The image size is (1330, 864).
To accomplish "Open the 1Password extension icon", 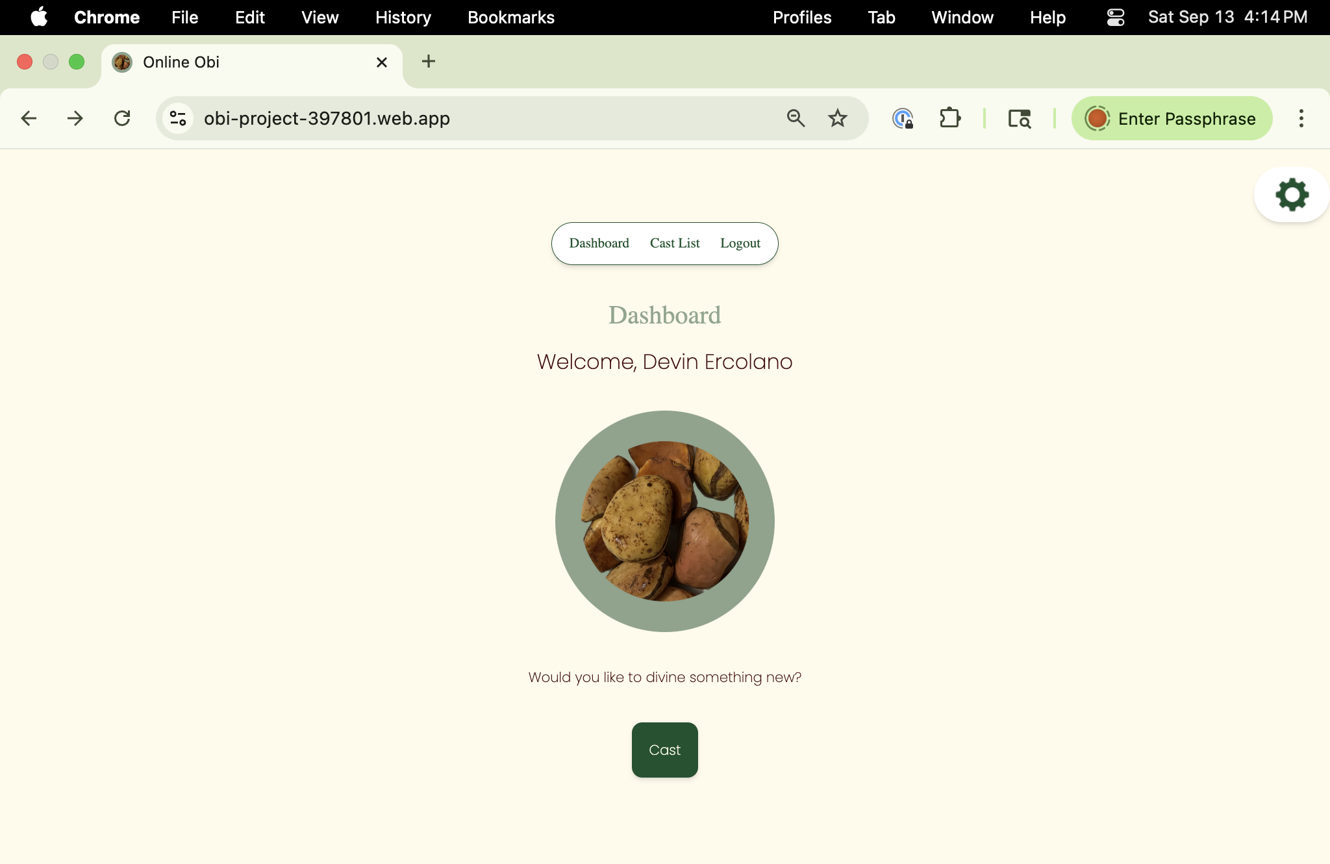I will click(903, 118).
